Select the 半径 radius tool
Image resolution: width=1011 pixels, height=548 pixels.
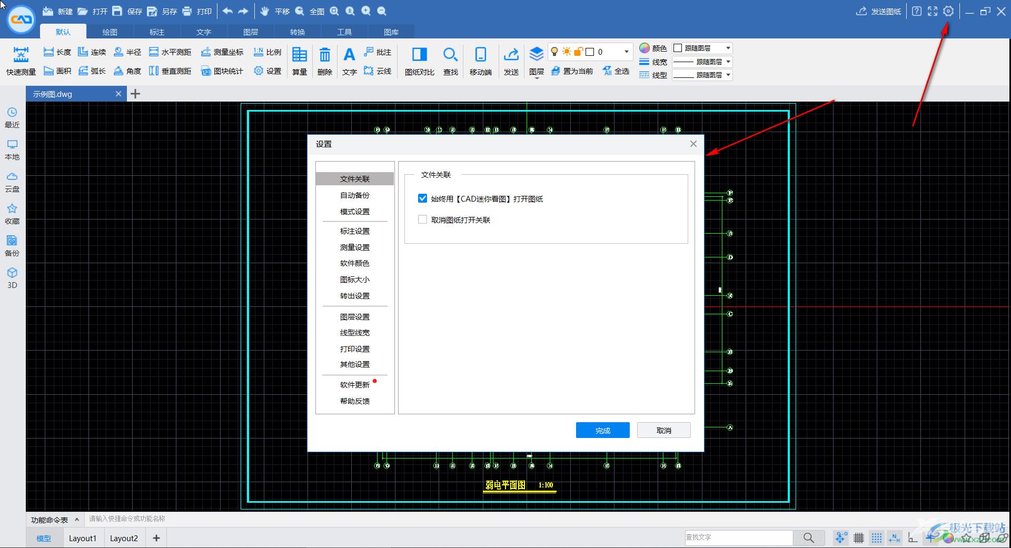[127, 52]
